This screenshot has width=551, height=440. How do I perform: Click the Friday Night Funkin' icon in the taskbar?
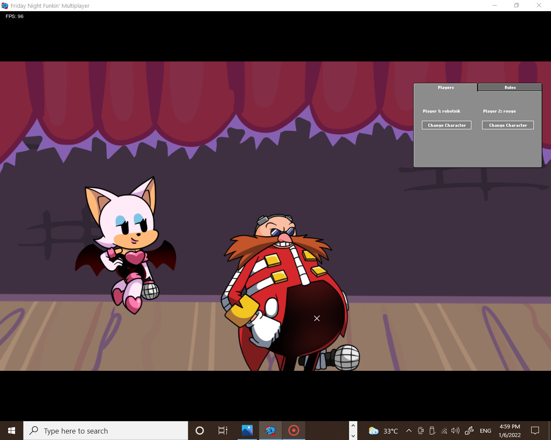(270, 431)
